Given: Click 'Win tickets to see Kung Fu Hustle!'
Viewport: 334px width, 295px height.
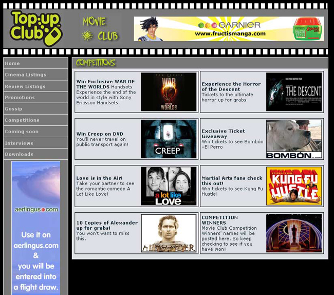Looking at the screenshot, I should (x=232, y=191).
